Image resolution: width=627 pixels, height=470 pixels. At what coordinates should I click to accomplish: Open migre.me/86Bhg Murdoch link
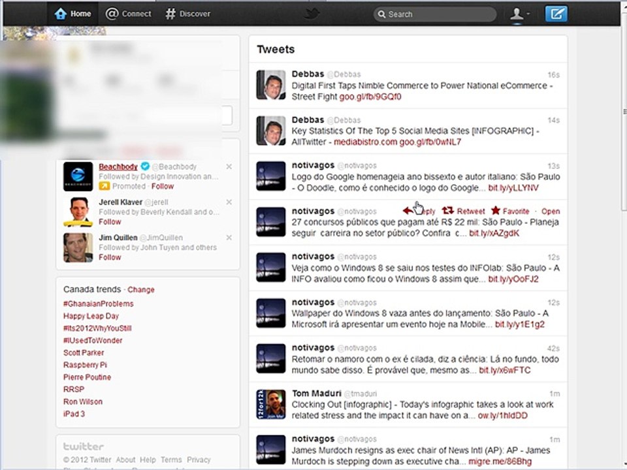500,462
